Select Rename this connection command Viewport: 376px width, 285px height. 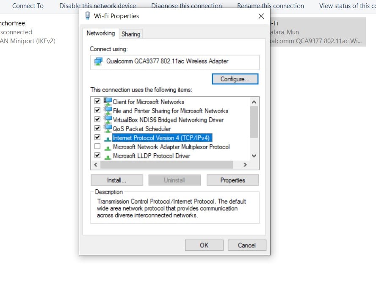271,6
